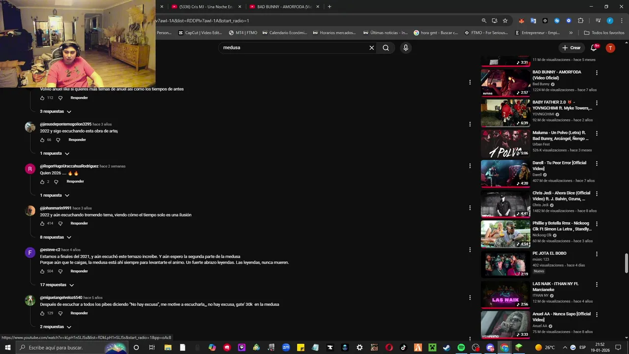This screenshot has height=354, width=629.
Task: Open options menu for Darell - Tu Peor Error
Action: tap(597, 163)
